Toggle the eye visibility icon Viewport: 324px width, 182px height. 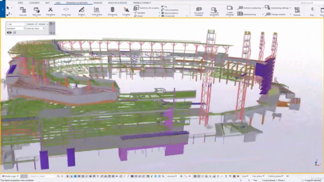click(x=9, y=32)
